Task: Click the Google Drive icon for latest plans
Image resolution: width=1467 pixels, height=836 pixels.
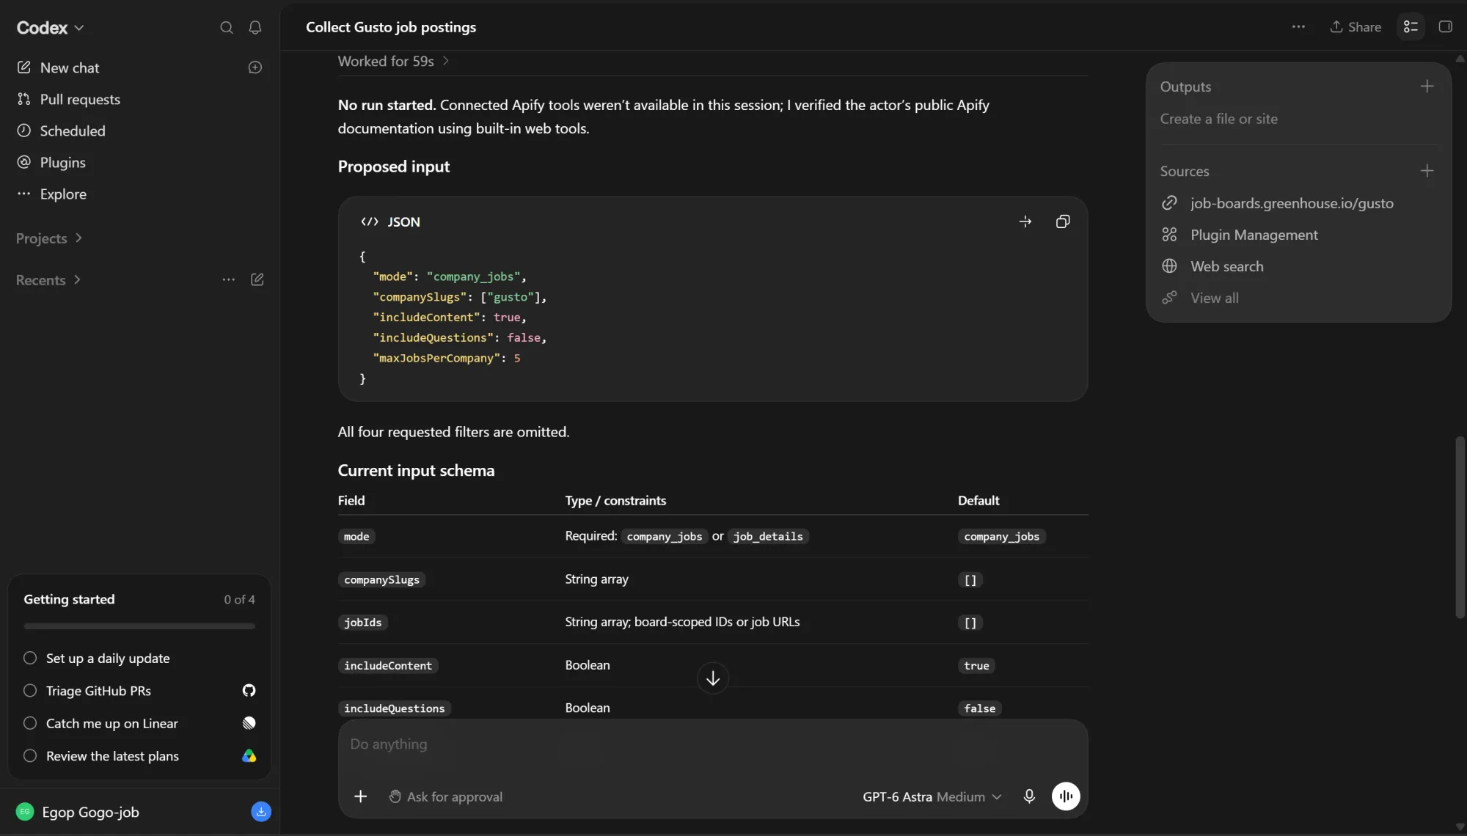Action: click(249, 756)
